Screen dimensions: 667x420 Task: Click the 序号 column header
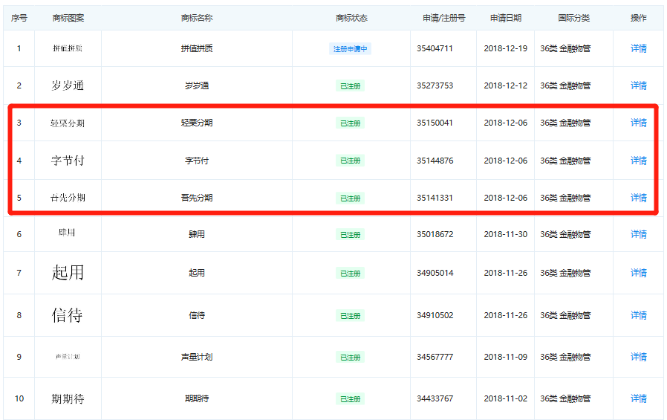click(19, 18)
